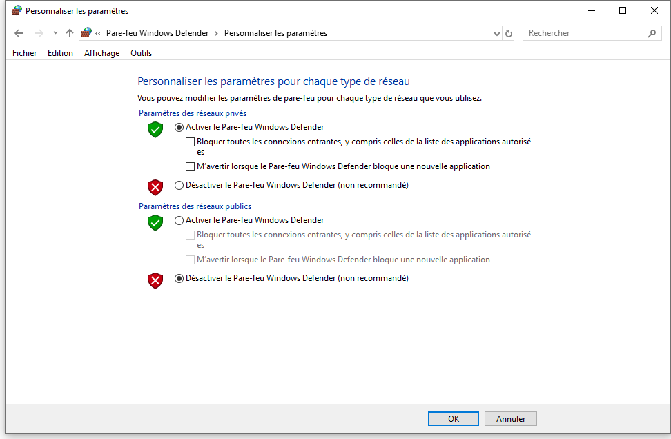The width and height of the screenshot is (671, 439).
Task: Click the breadcrumb separator chevron after Pare-feu Windows Defender
Action: tap(216, 33)
